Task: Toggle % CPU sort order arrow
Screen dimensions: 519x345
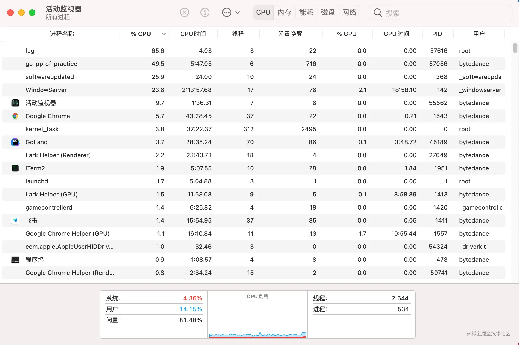Action: tap(163, 34)
